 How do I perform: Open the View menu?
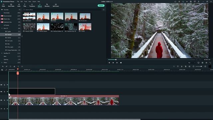click(30, 1)
